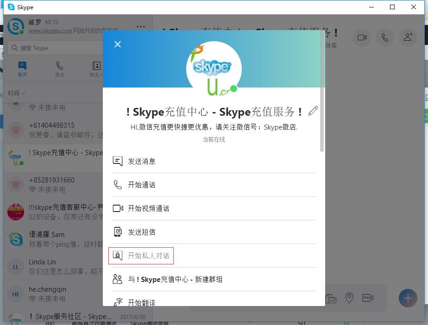Open the he.chengqin conversation

pyautogui.click(x=53, y=294)
